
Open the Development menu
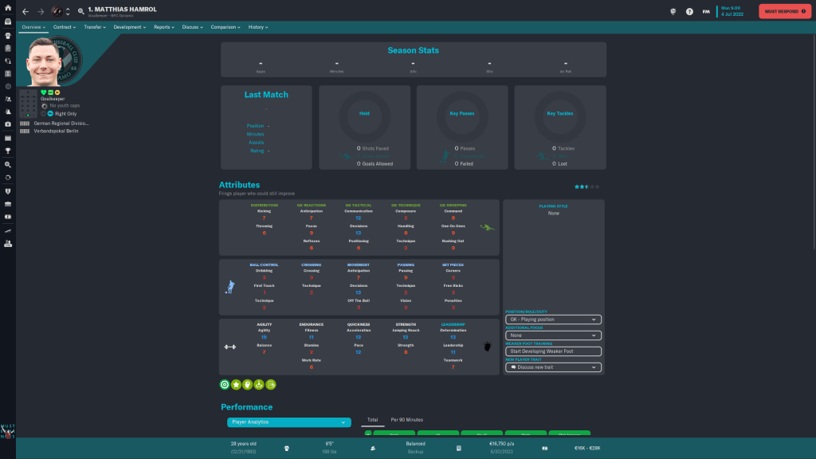pyautogui.click(x=129, y=27)
